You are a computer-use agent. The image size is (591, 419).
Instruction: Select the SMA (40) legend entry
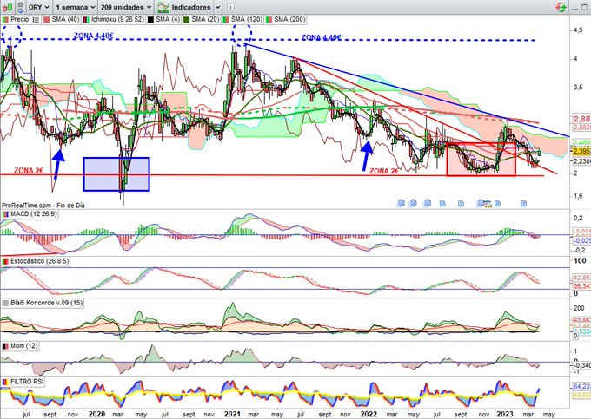point(61,19)
